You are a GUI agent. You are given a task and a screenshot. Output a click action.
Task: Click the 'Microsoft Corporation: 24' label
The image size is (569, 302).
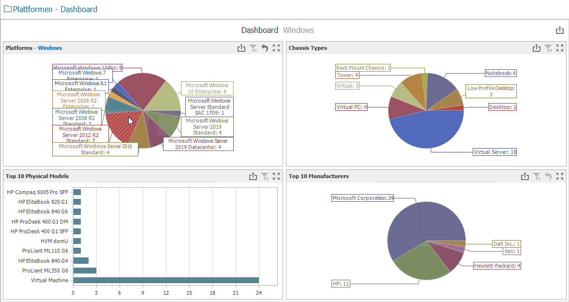[363, 198]
